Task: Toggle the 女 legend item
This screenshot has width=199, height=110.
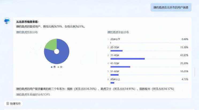Action: (60, 67)
